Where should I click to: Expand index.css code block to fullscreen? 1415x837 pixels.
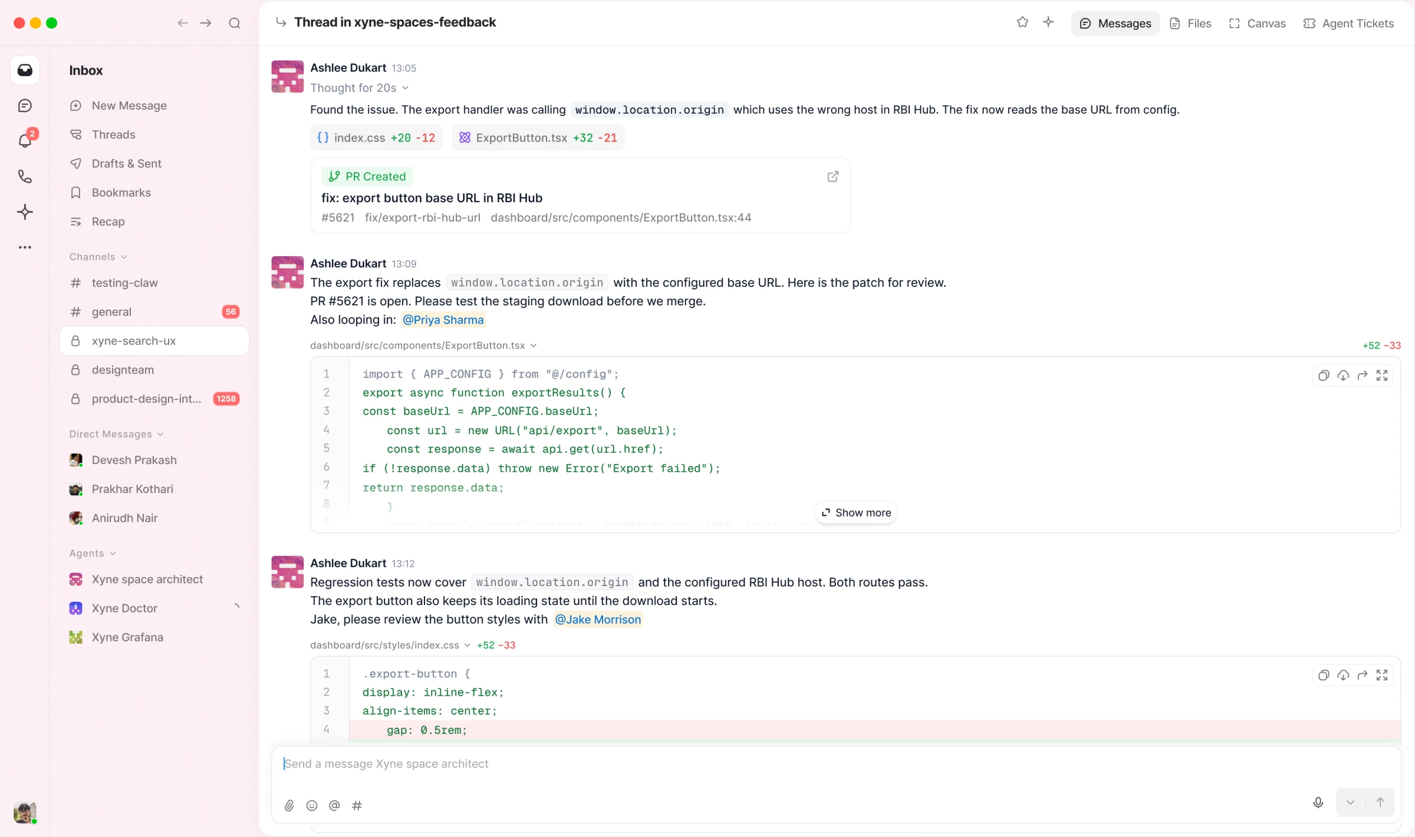[x=1382, y=675]
